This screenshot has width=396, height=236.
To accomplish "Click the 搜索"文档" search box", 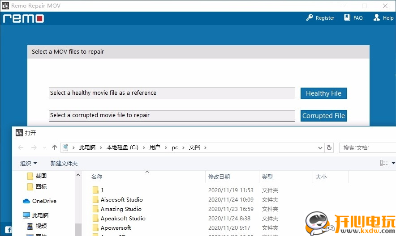I will point(367,147).
